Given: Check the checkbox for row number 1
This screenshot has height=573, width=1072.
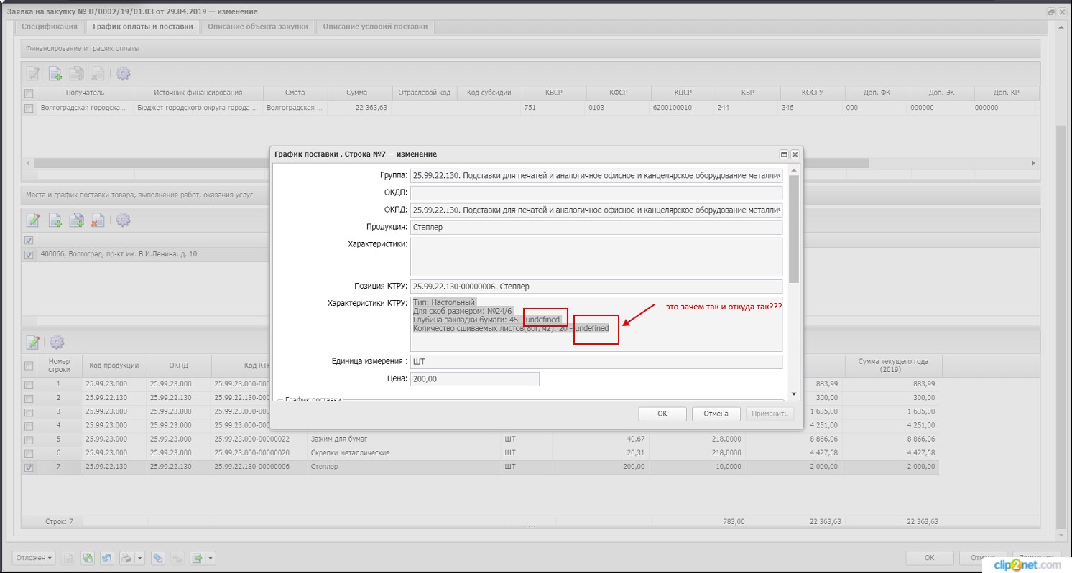Looking at the screenshot, I should 29,385.
